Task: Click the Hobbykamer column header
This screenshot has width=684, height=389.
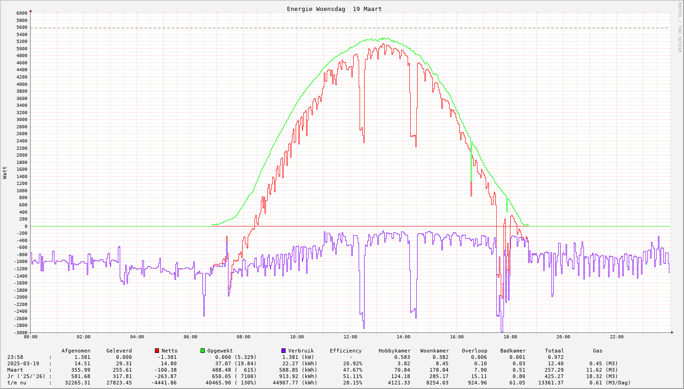Action: click(394, 351)
